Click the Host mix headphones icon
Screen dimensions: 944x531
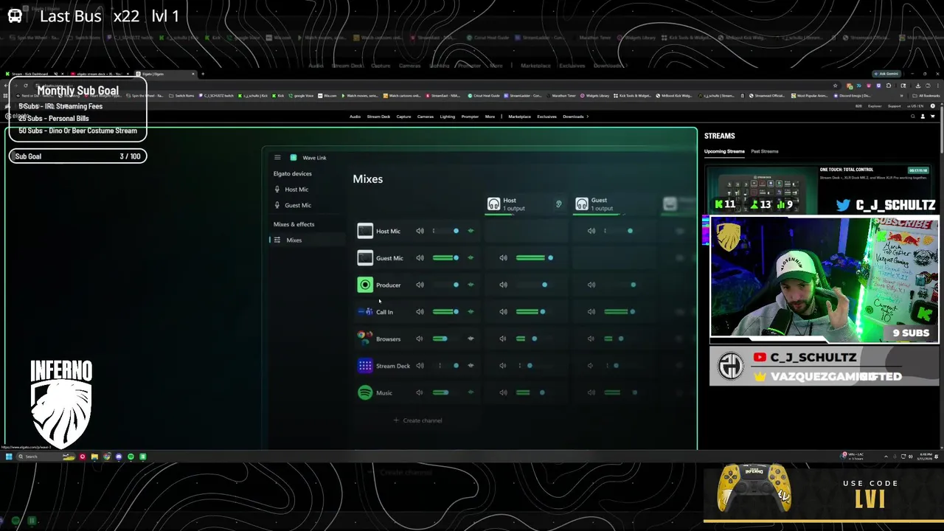pos(494,204)
